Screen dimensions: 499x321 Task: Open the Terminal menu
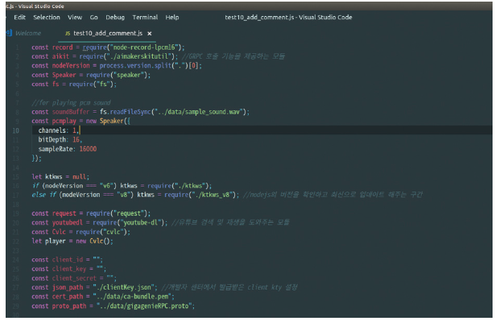145,17
